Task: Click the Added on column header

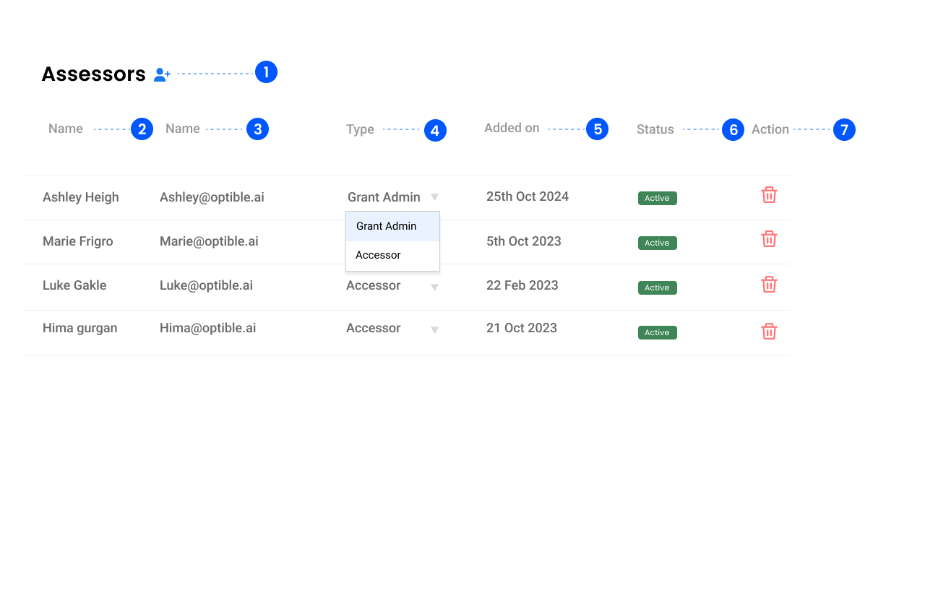Action: click(x=512, y=128)
